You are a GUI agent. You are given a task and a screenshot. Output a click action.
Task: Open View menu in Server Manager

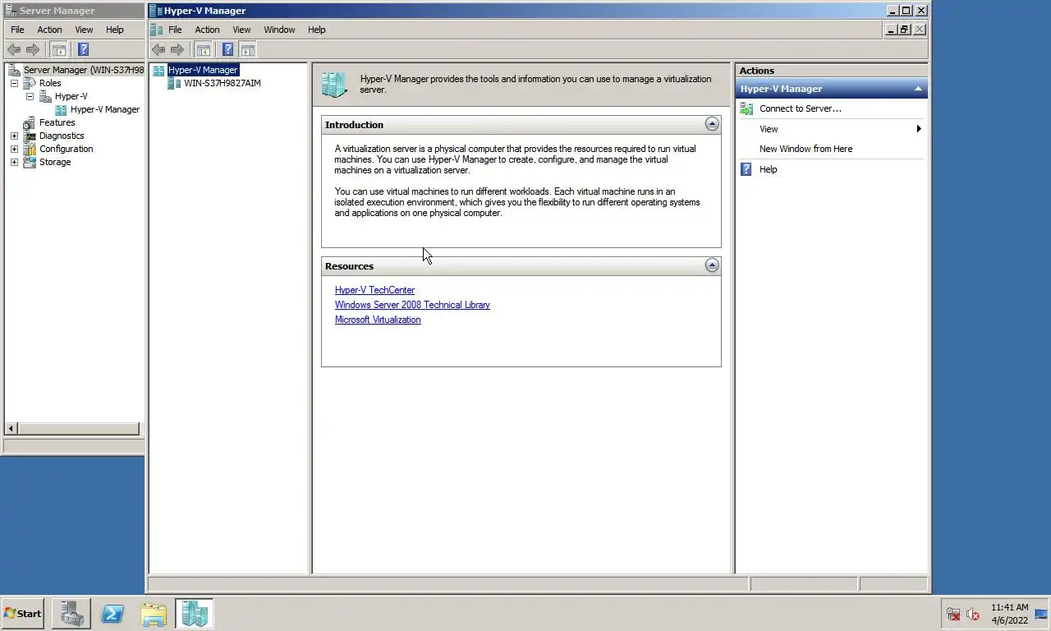84,30
